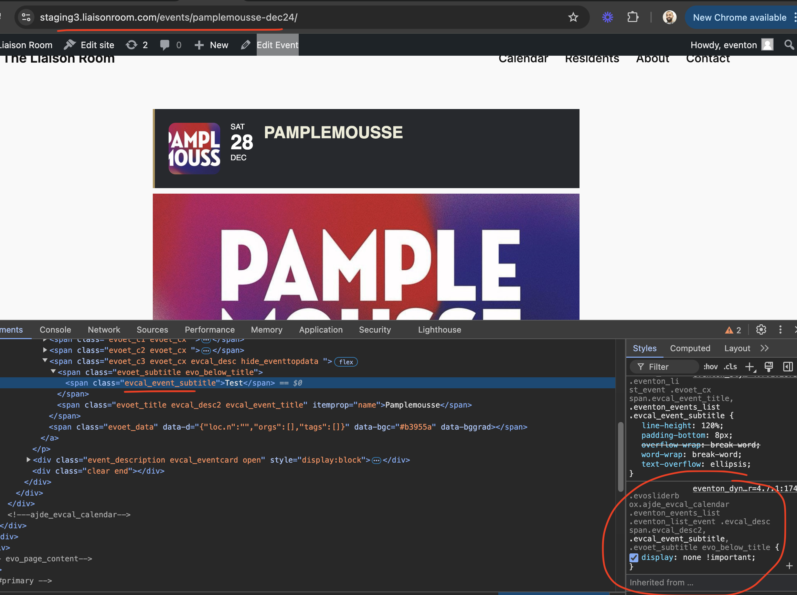Expand the event_description evcal_eventcard div node

coord(29,459)
